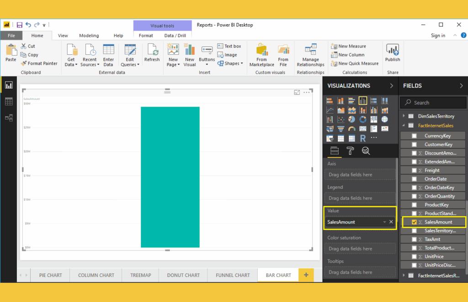Select the Donut chart visualization icon

click(362, 120)
